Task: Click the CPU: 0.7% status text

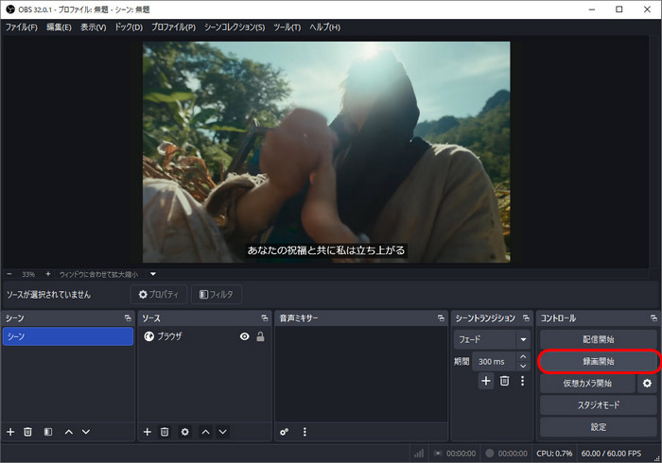Action: 554,454
